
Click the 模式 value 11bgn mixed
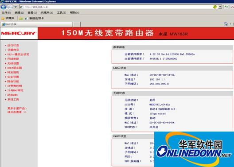tap(158, 113)
